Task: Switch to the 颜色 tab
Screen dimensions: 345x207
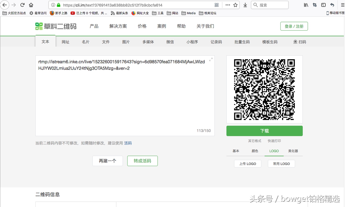Action: point(254,151)
